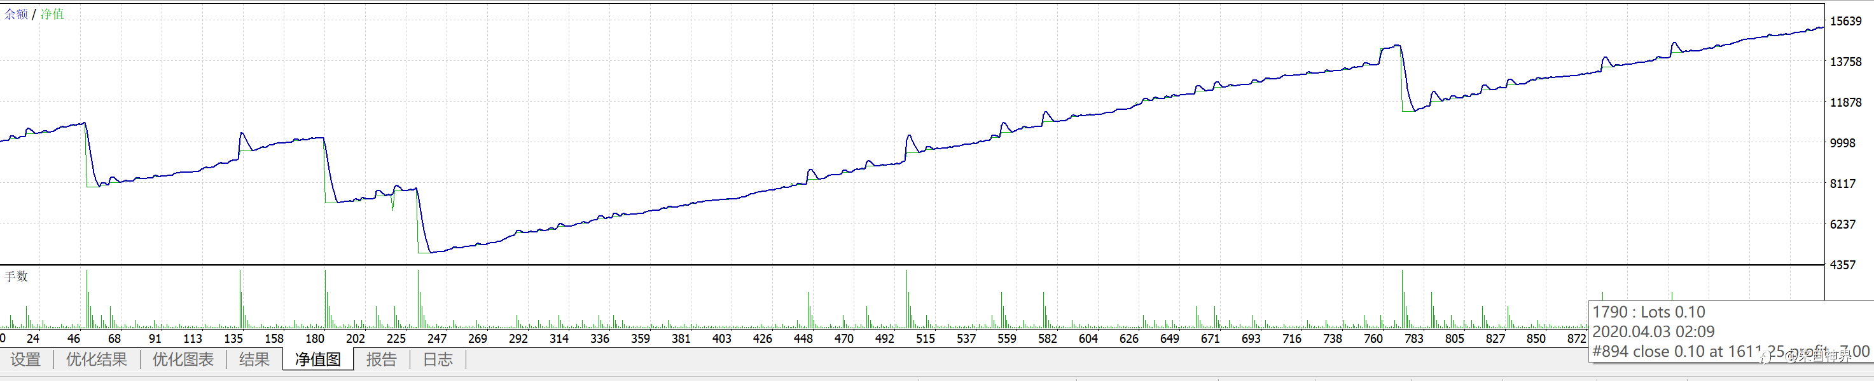Click trade number 68 on the axis
1874x381 pixels.
115,338
